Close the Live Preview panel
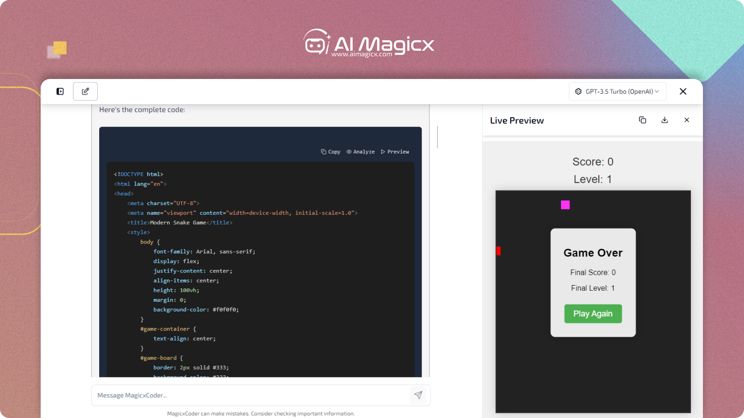The height and width of the screenshot is (418, 744). pos(687,120)
